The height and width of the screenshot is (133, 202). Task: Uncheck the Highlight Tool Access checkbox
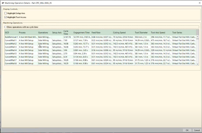(x=6, y=17)
